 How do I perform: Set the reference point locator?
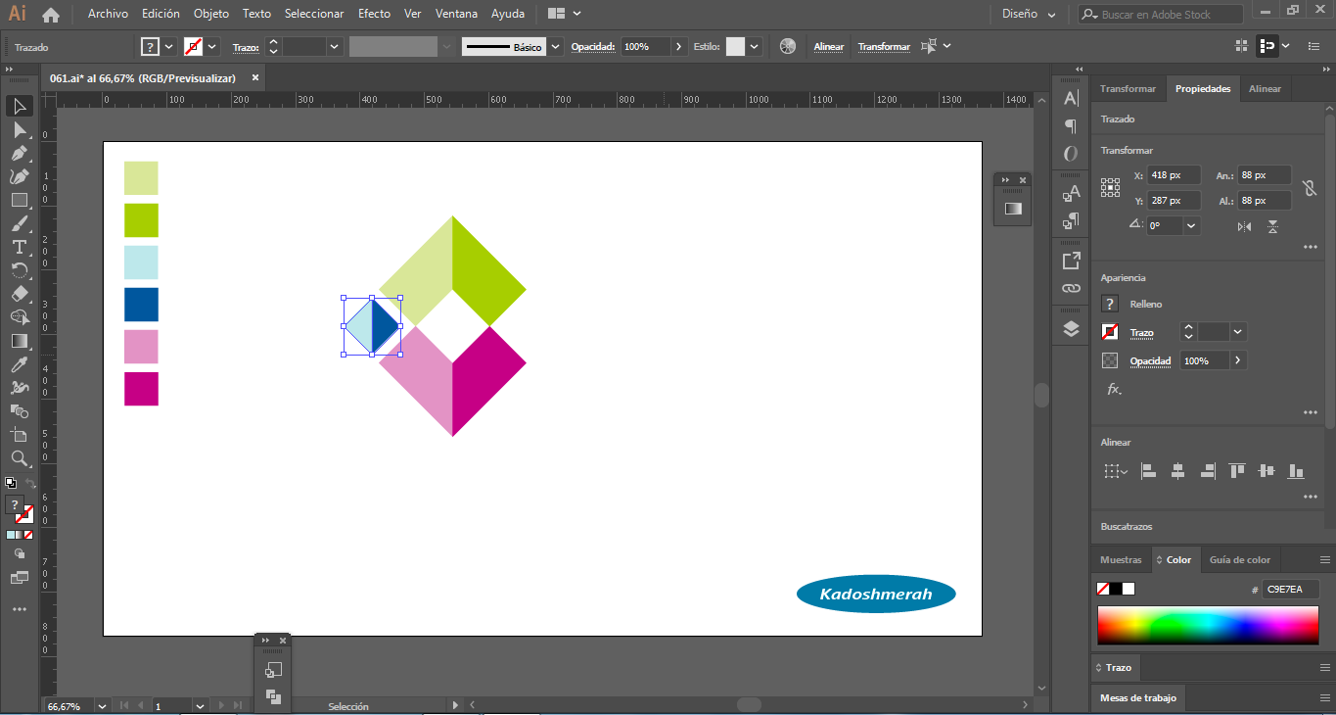pyautogui.click(x=1110, y=187)
